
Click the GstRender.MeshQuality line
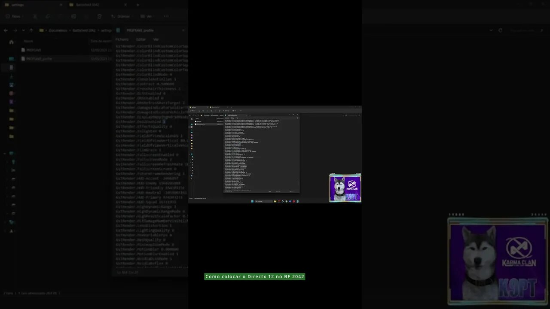coord(141,240)
